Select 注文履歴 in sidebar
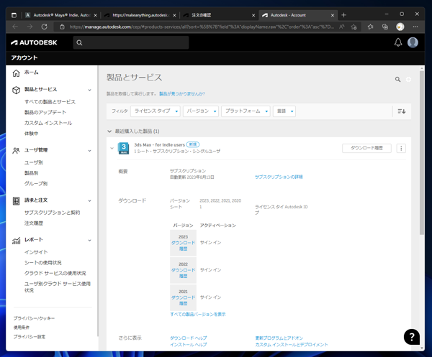 34,223
